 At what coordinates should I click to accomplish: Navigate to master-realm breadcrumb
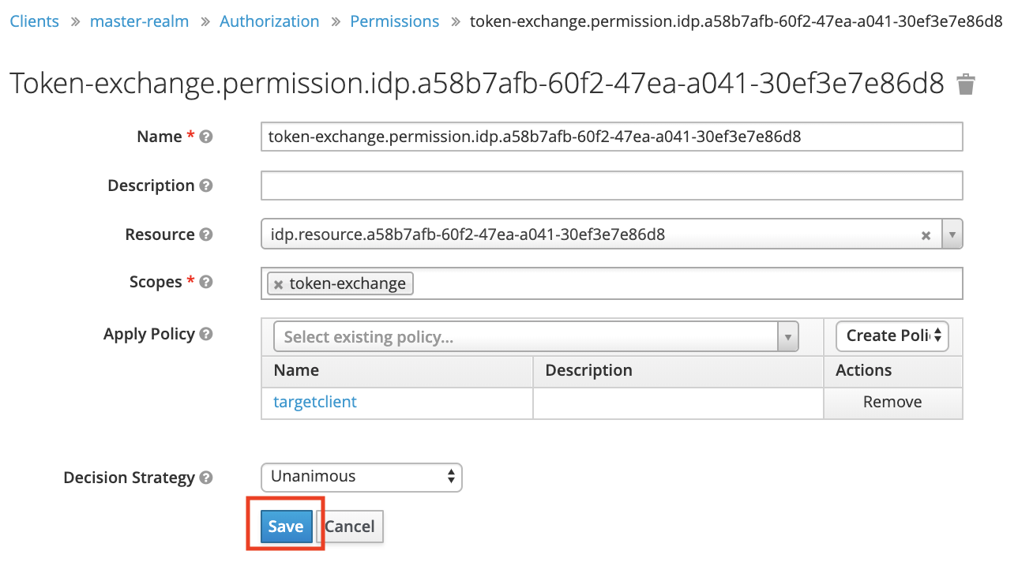click(x=139, y=21)
